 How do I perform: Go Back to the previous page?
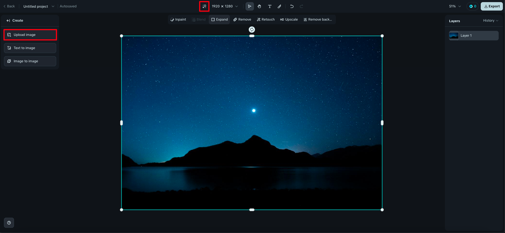point(9,6)
